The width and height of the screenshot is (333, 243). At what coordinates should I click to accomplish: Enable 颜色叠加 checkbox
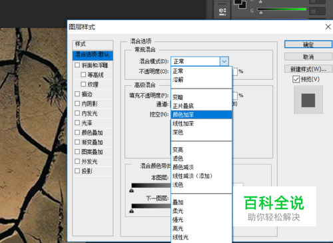click(77, 132)
